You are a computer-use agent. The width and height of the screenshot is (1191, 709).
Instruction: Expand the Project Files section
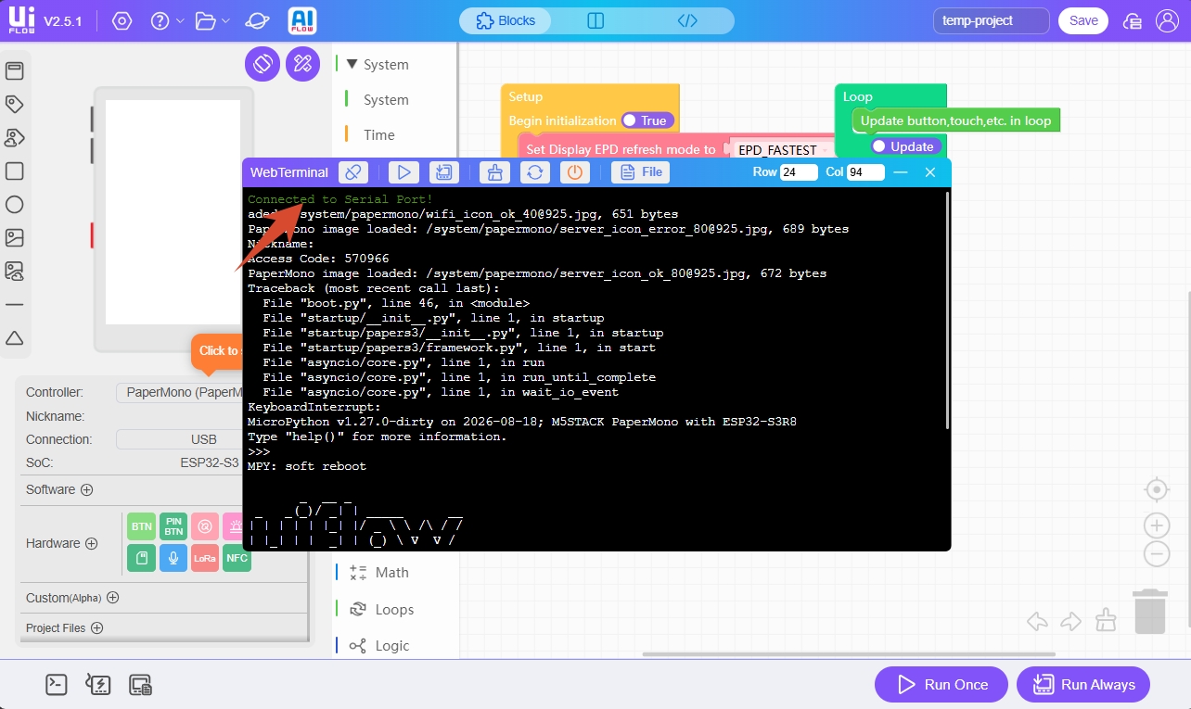point(96,627)
